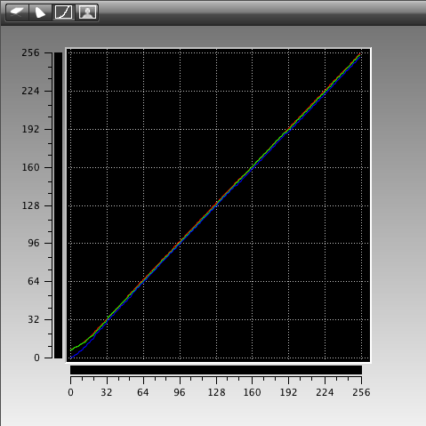
Task: Click the 128 label on horizontal axis
Action: click(216, 392)
